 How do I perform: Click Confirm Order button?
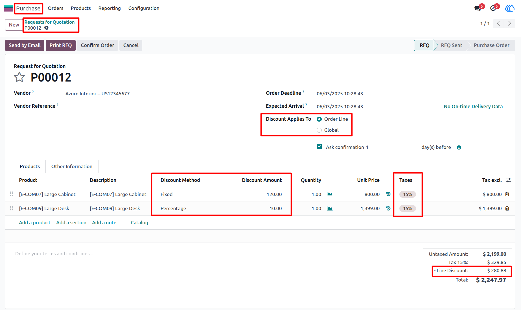click(98, 45)
